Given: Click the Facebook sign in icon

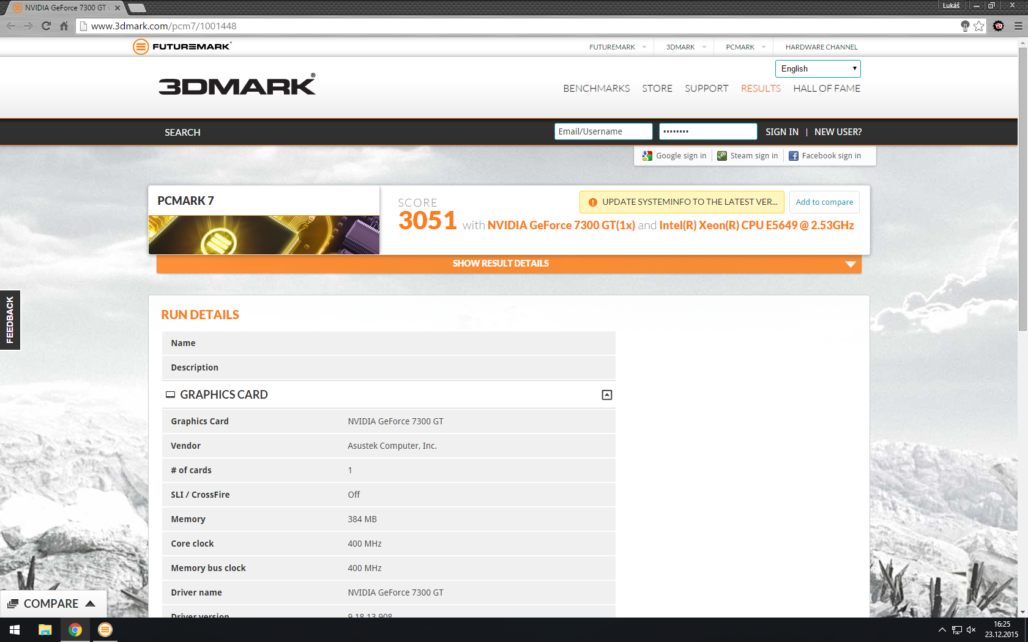Looking at the screenshot, I should [x=794, y=156].
